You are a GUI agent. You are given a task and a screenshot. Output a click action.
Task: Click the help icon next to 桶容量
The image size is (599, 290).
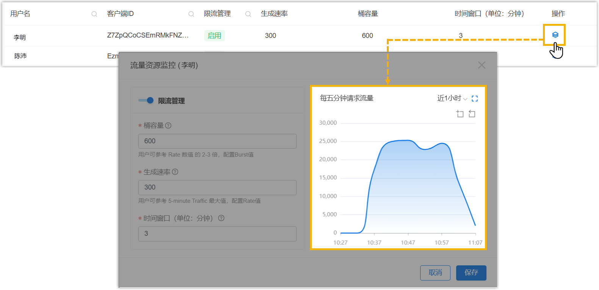coord(169,125)
